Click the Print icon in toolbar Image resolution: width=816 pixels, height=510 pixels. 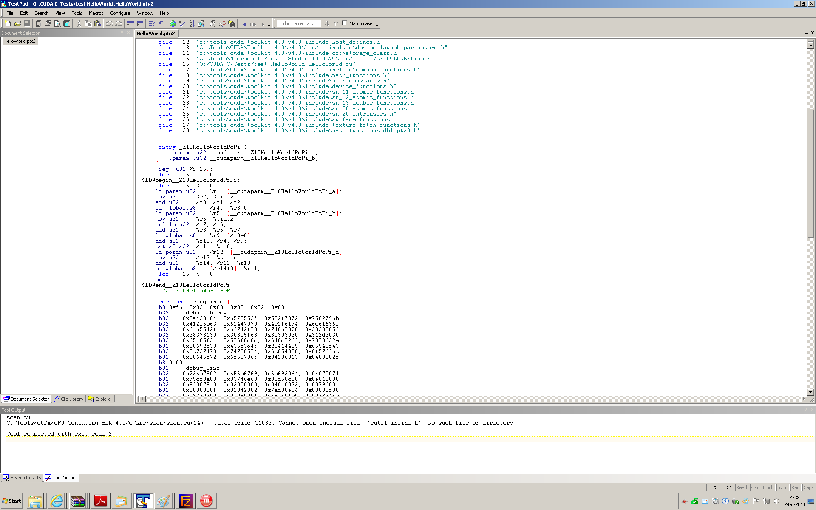click(x=48, y=24)
